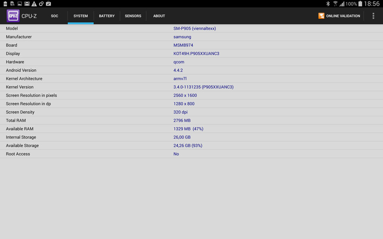Tap the Total RAM label
Image resolution: width=383 pixels, height=239 pixels.
pos(16,120)
